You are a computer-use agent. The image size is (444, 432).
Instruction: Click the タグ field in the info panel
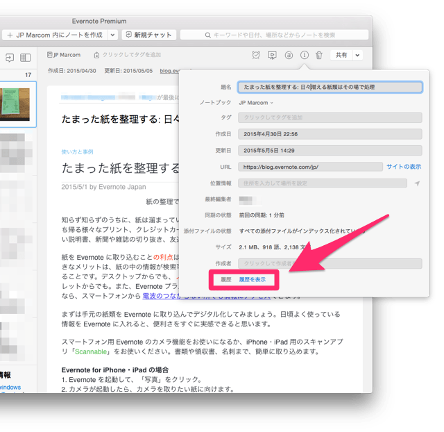pyautogui.click(x=330, y=117)
